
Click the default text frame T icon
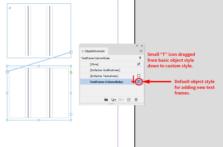[x=139, y=82]
